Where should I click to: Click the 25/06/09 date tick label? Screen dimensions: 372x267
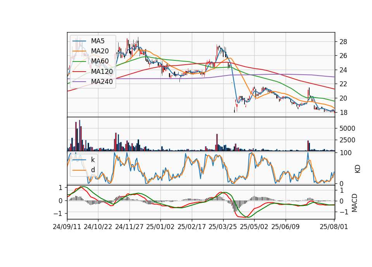coord(286,227)
